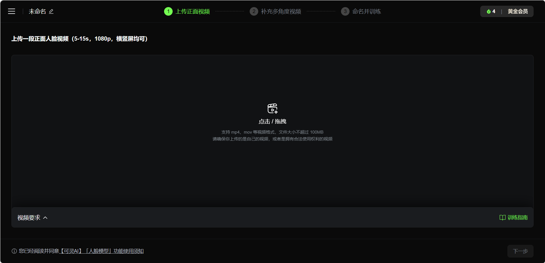Click the green step 1 number circle
Viewport: 545px width, 263px height.
[168, 11]
